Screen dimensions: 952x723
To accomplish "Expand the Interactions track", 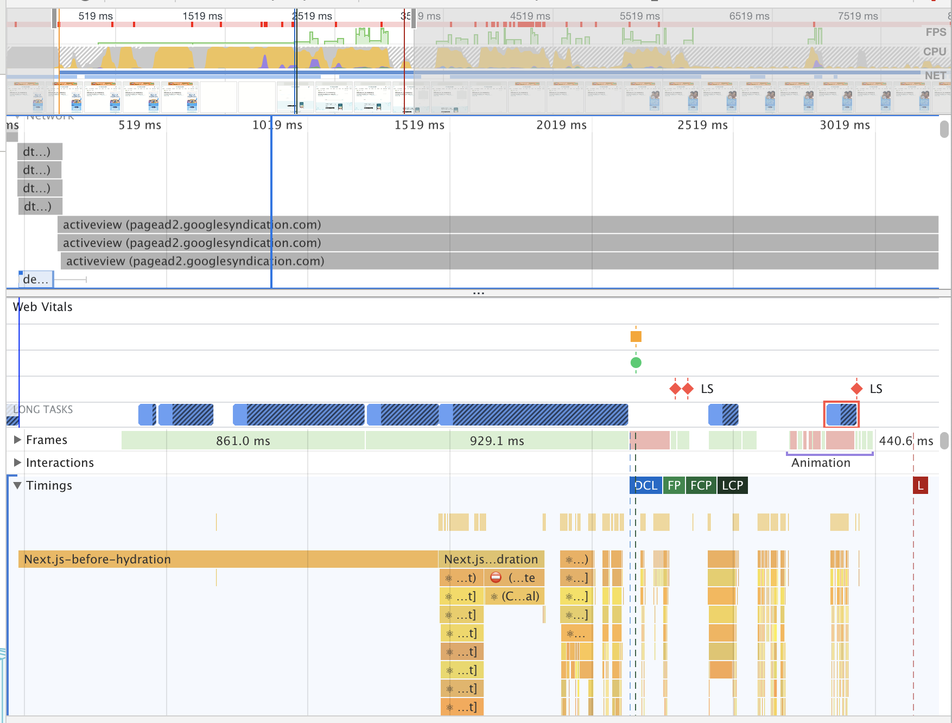I will tap(17, 462).
